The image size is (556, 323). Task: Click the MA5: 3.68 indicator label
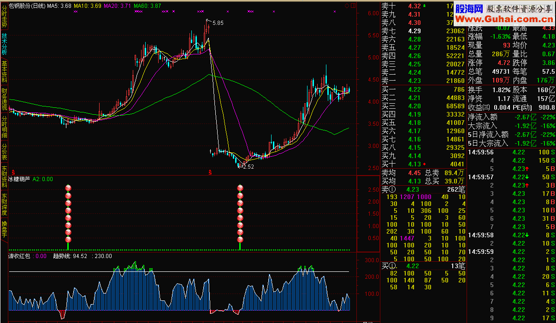click(59, 6)
